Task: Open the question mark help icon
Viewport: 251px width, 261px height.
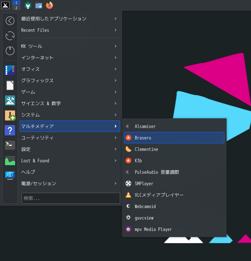Action: click(x=10, y=130)
